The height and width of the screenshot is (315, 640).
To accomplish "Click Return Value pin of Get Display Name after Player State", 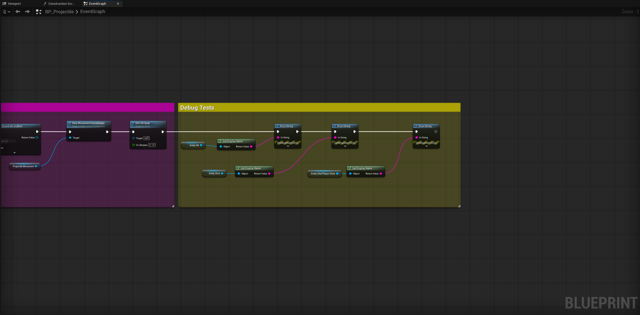I will [381, 174].
